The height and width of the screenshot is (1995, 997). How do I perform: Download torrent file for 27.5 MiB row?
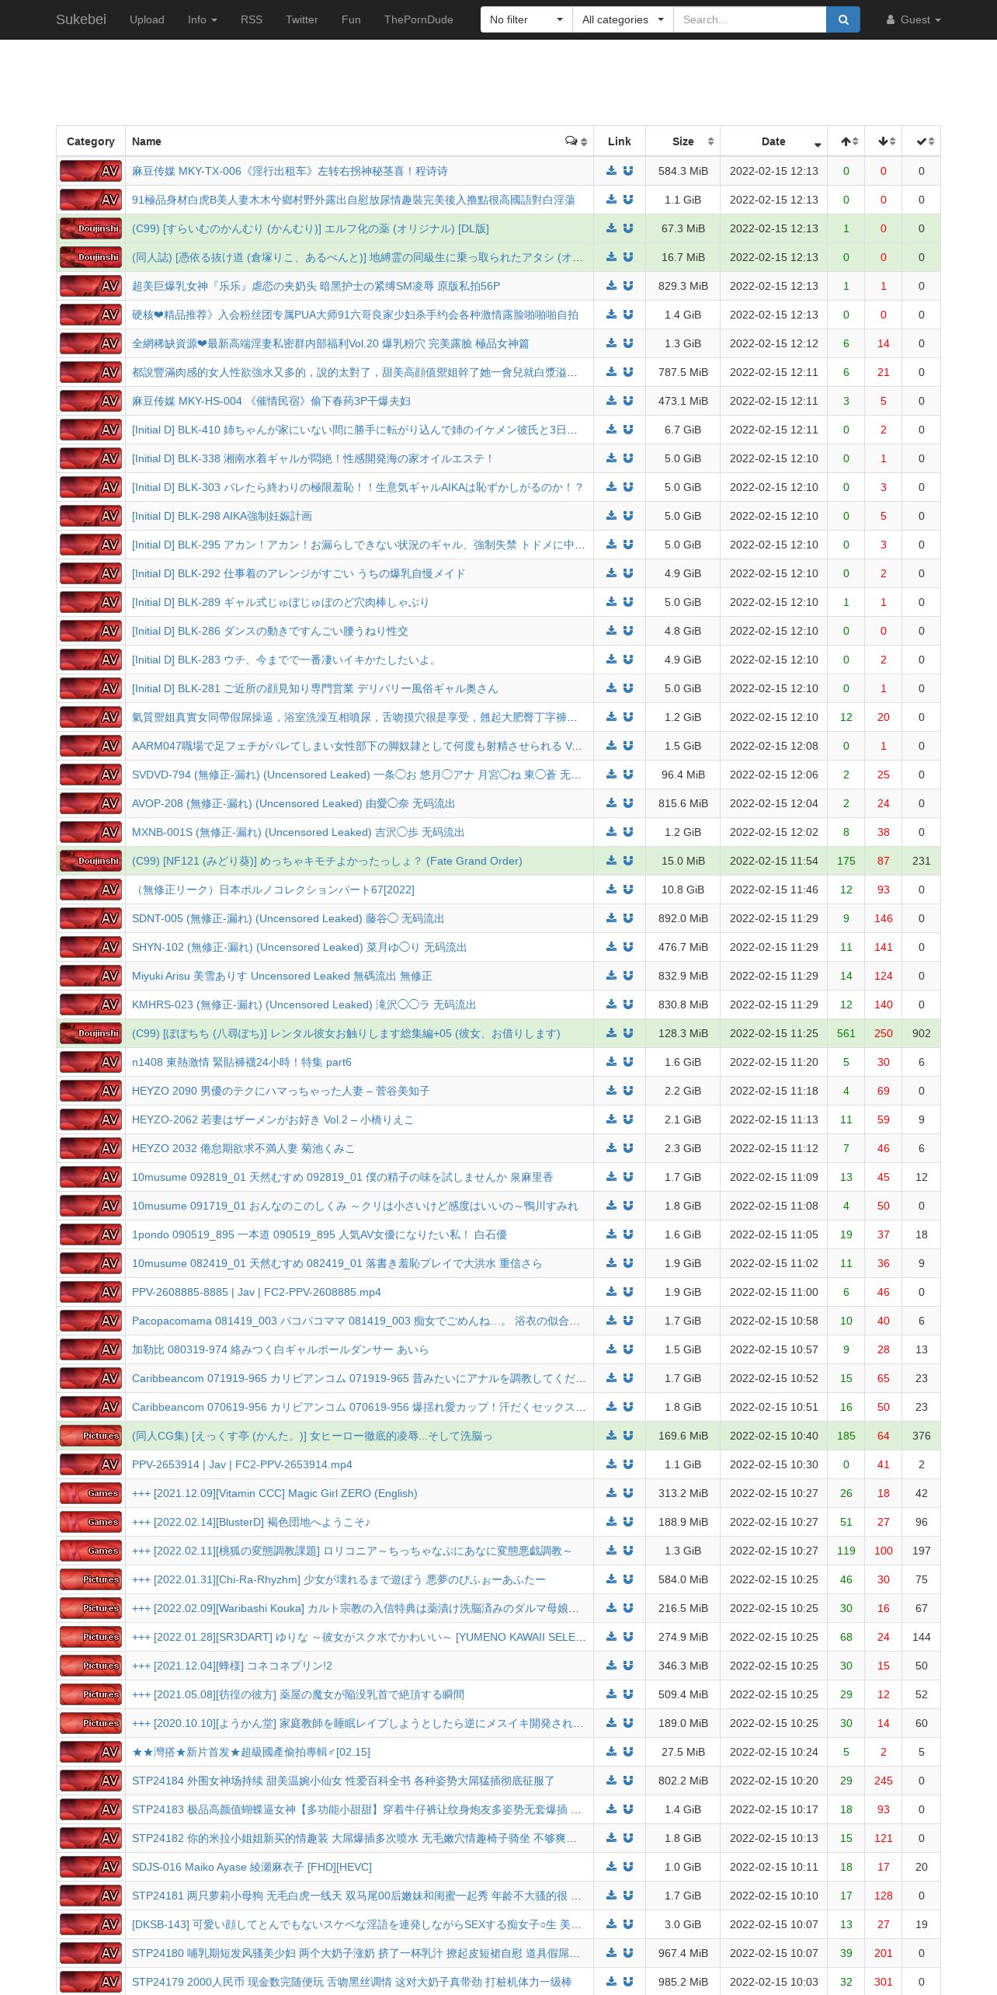(x=611, y=1752)
